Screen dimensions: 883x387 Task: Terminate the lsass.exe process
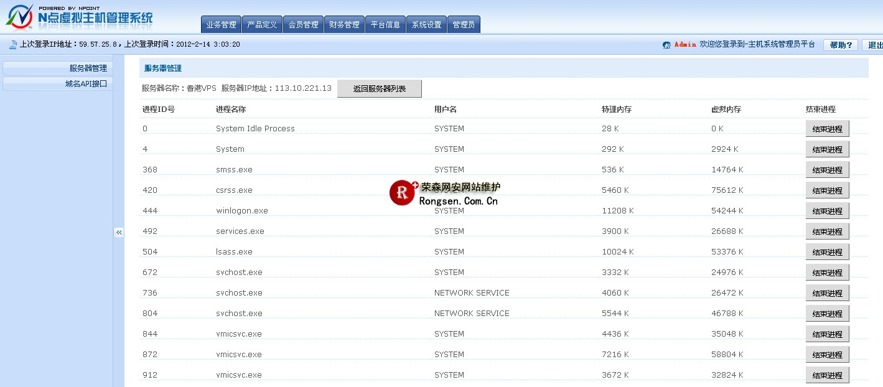(827, 252)
